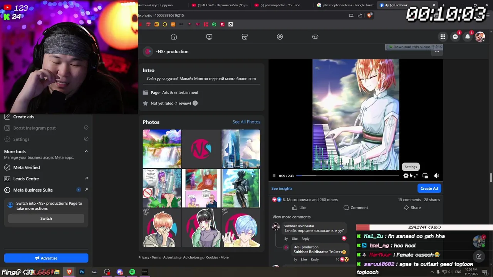Open '28 shares' count
This screenshot has width=493, height=277.
pos(432,200)
